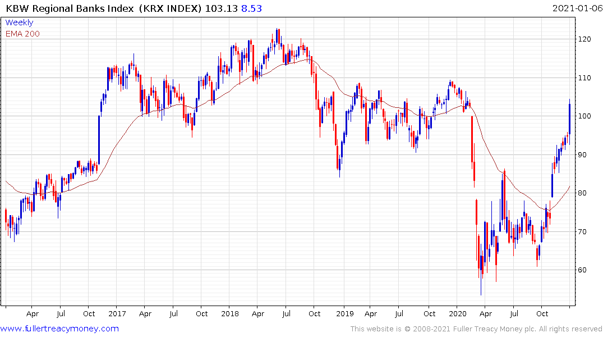Click the copyright notice text
Screen dimensions: 603x337
point(476,329)
